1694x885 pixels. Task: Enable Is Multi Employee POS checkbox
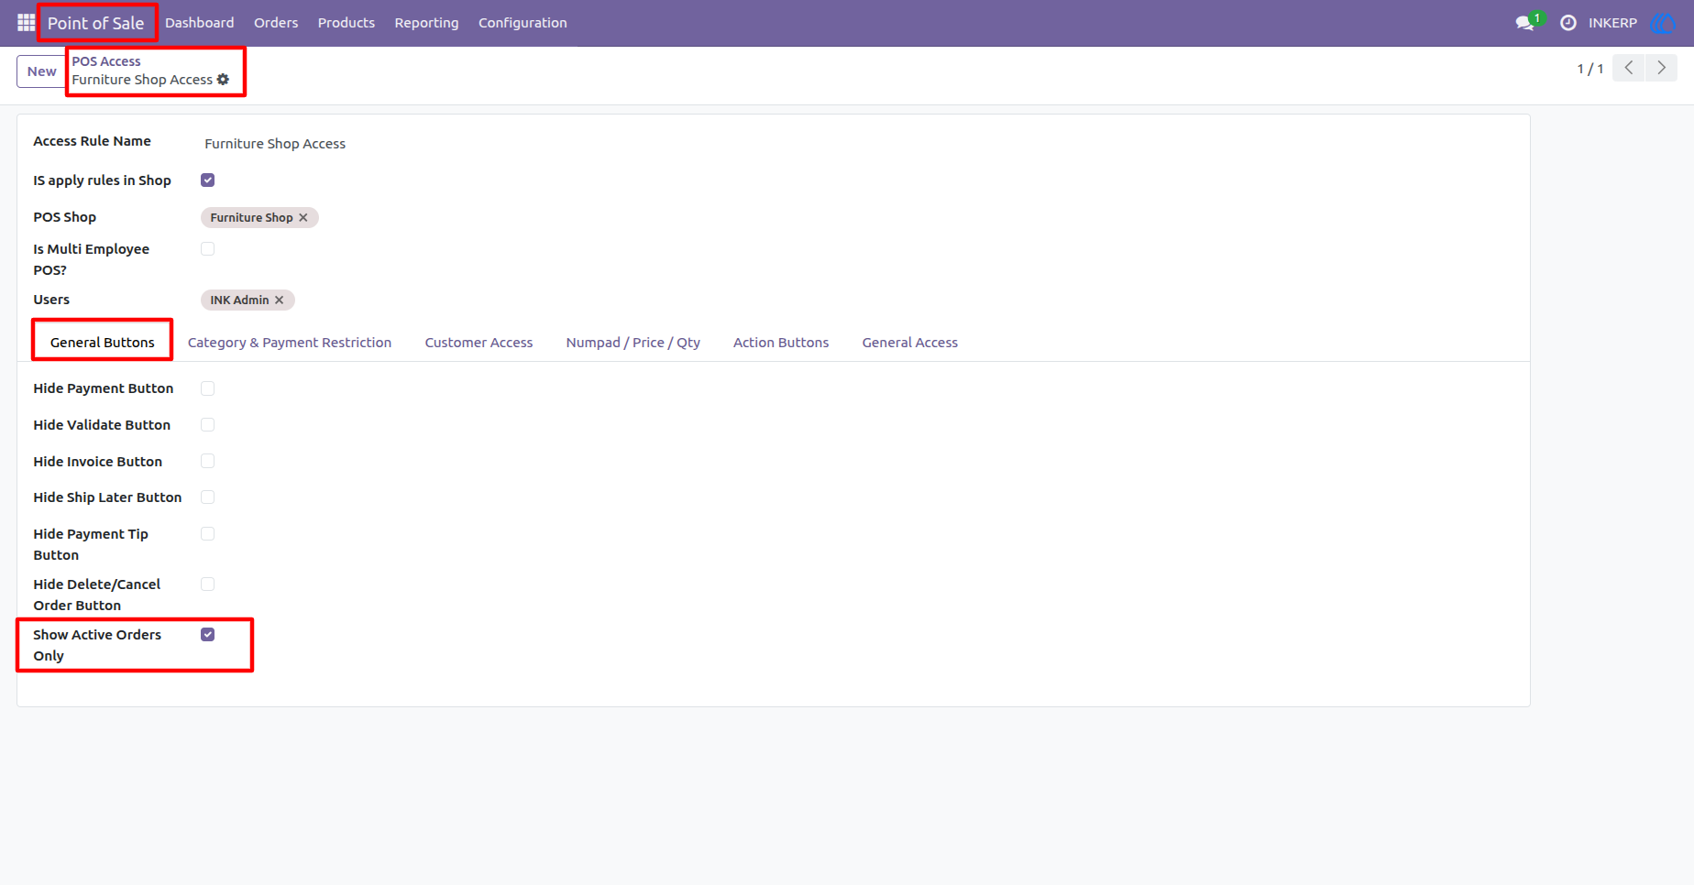click(x=208, y=249)
